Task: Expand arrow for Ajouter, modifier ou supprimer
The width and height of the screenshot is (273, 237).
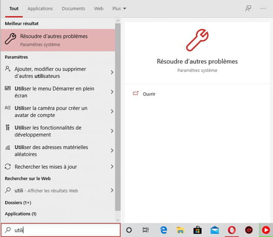Action: pyautogui.click(x=112, y=73)
